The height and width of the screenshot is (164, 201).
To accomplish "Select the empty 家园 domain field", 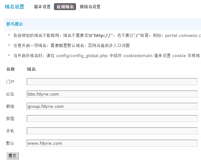I will point(112,119).
